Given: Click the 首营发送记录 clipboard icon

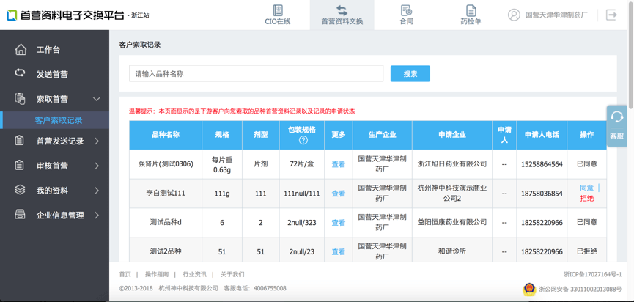Looking at the screenshot, I should (x=19, y=141).
